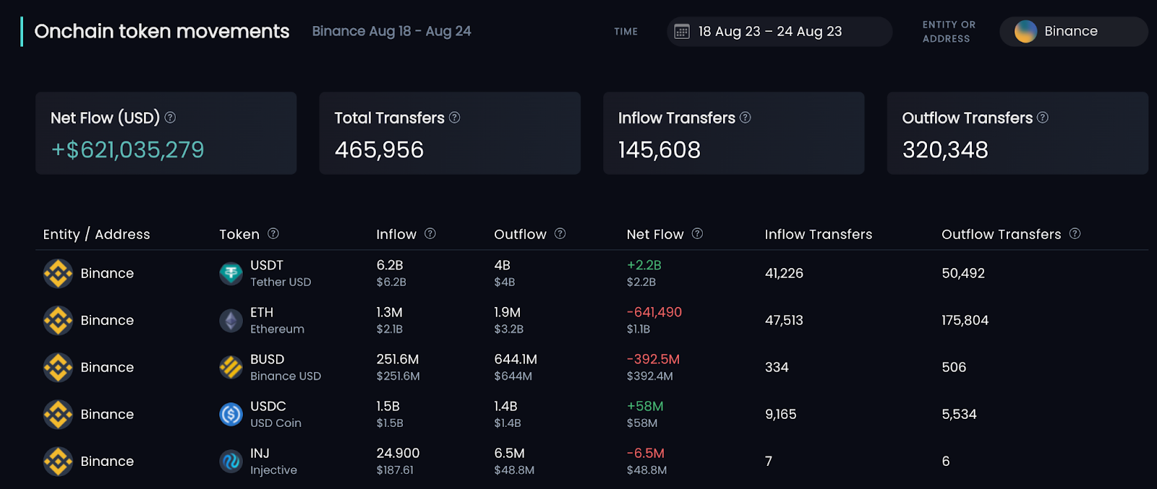Click the Entity / Address column header

96,234
